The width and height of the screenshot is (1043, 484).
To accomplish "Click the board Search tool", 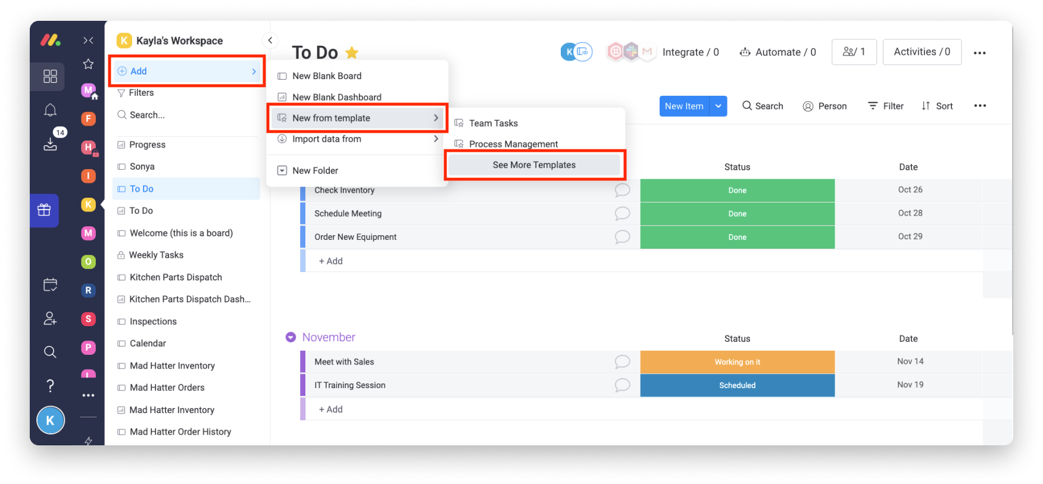I will 763,106.
